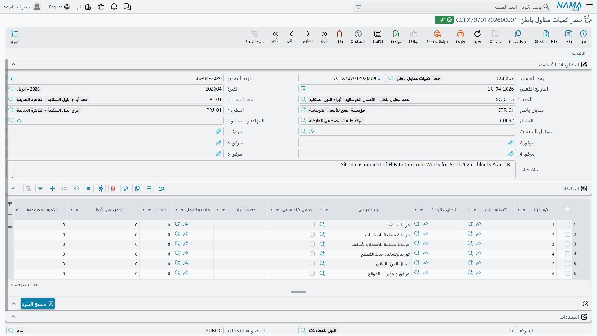Open the chat messages icon
The height and width of the screenshot is (336, 597).
pos(127,7)
